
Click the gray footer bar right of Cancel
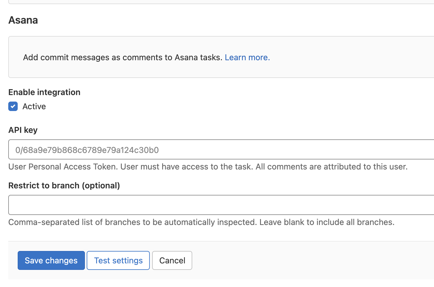tap(310, 260)
